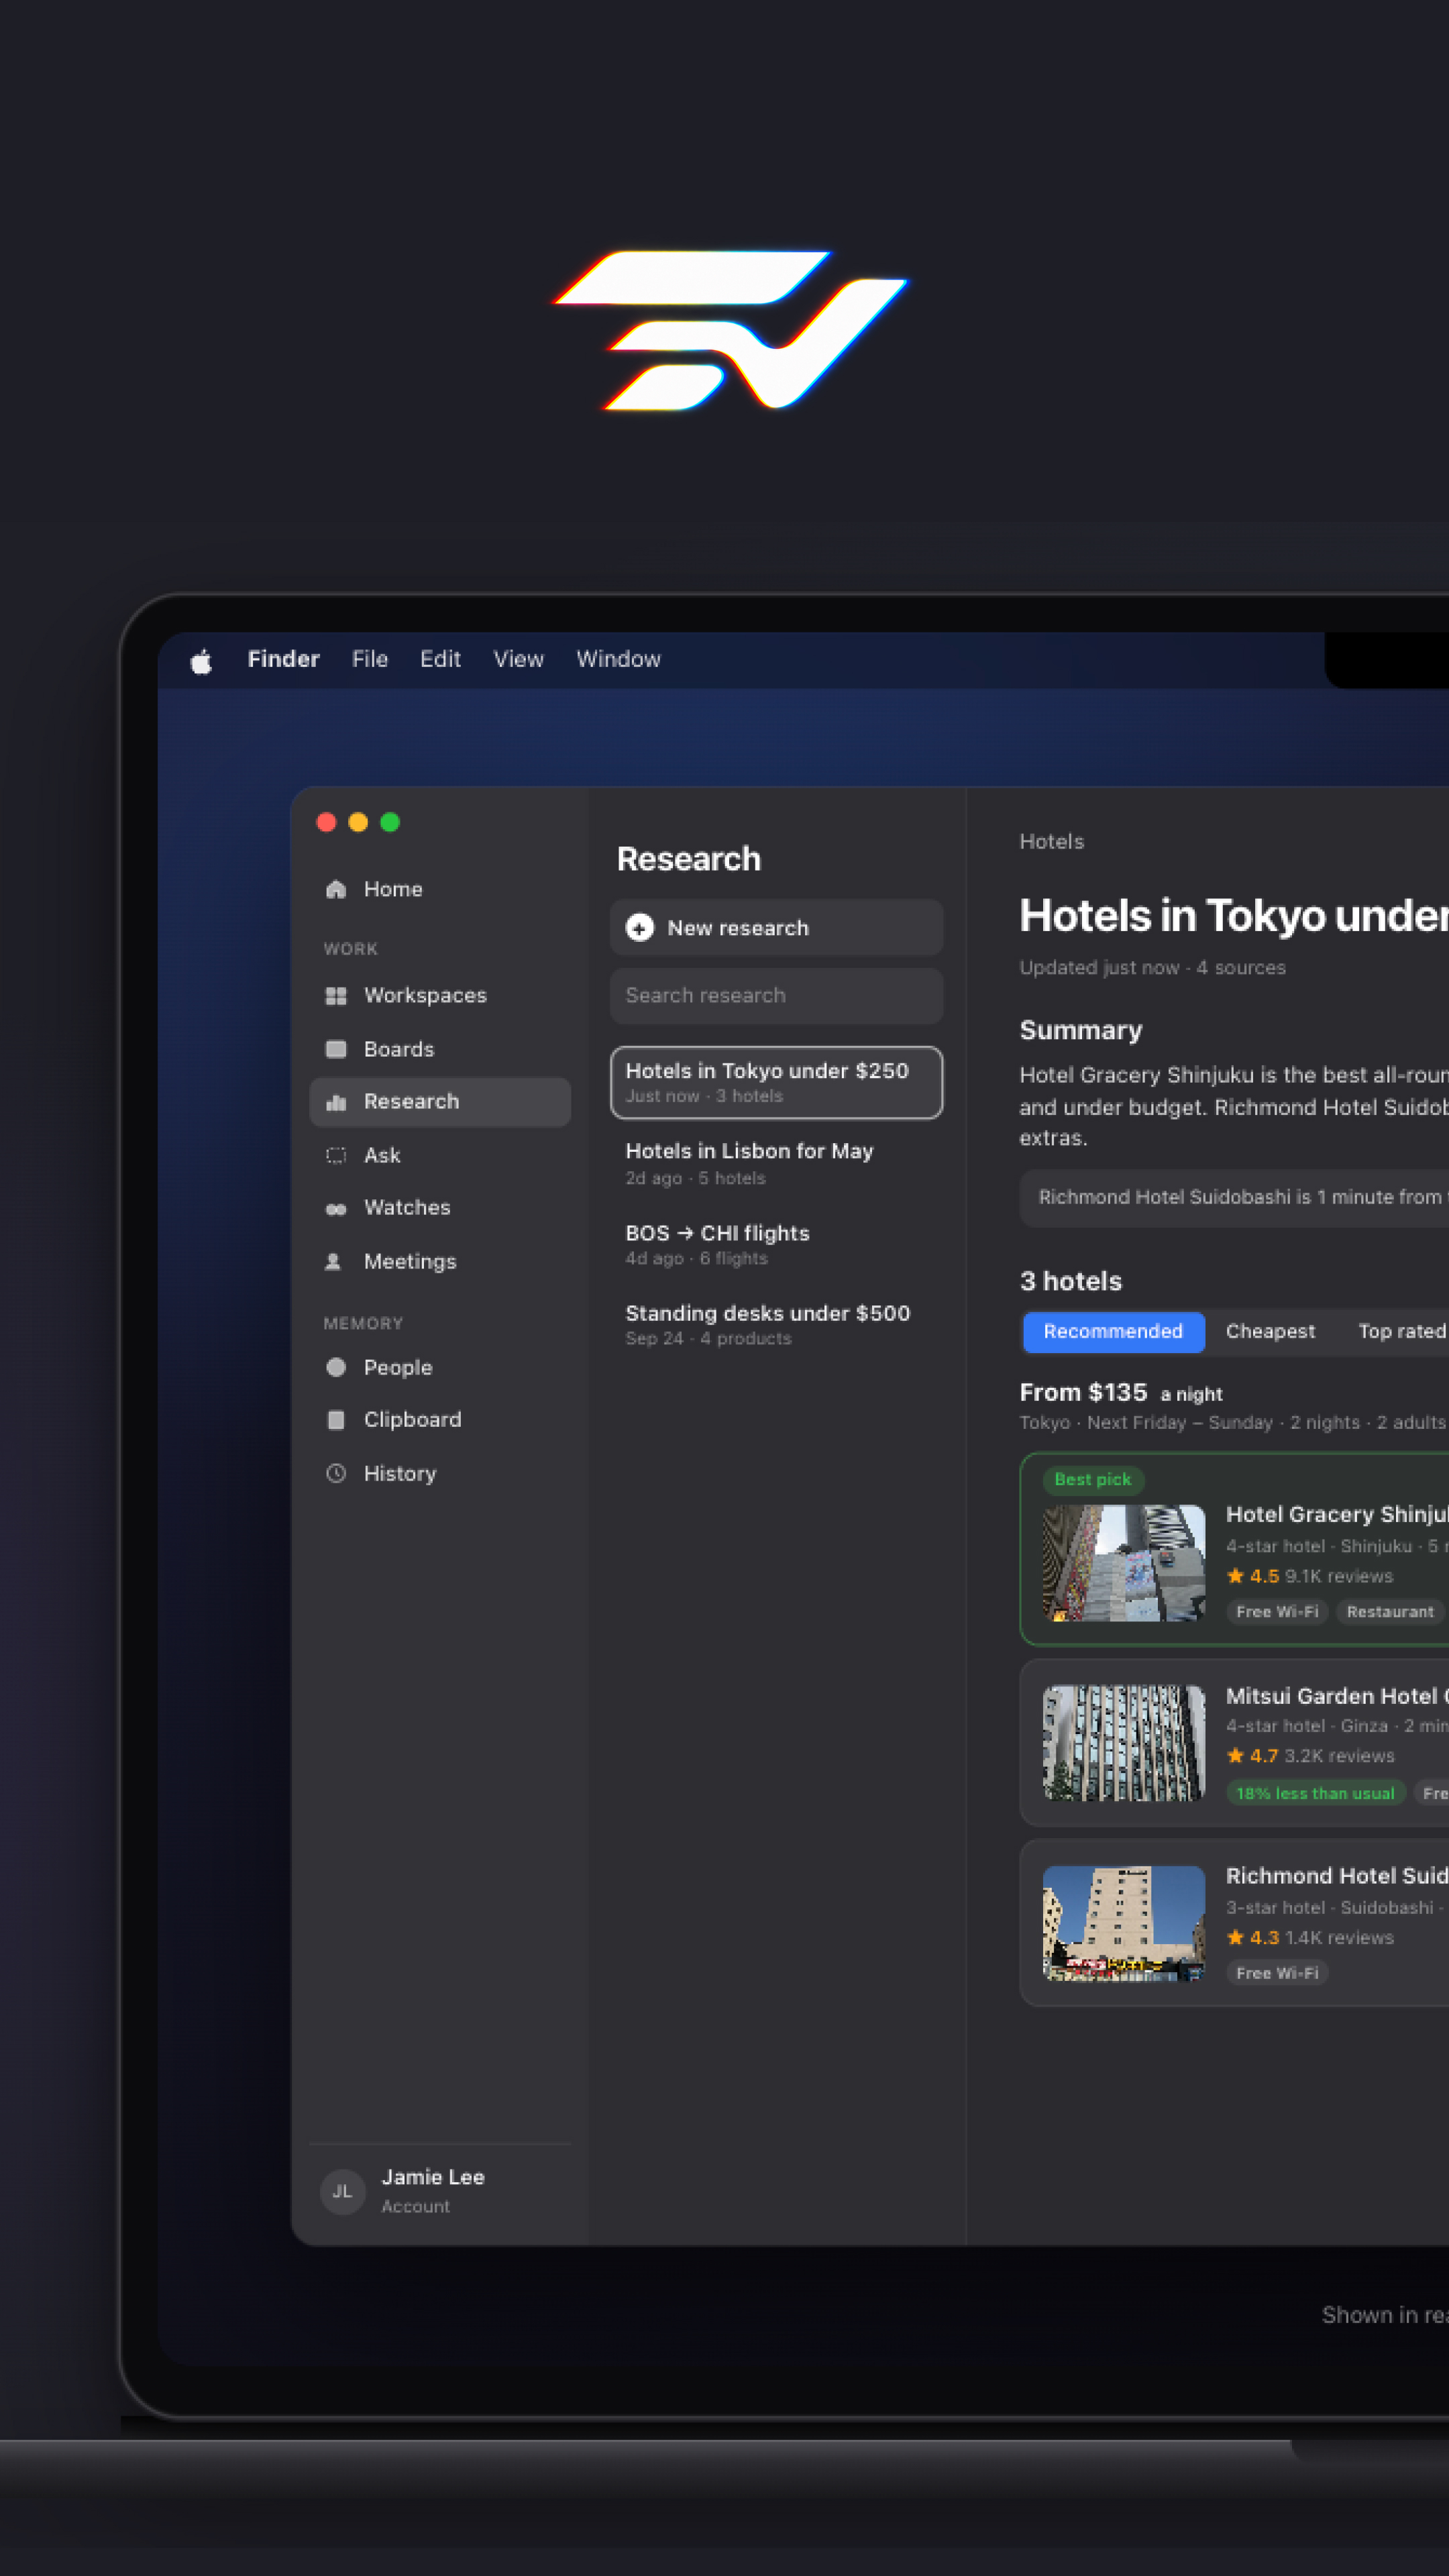Click the Richmond Hotel Suidobashi thumbnail

(x=1124, y=1922)
